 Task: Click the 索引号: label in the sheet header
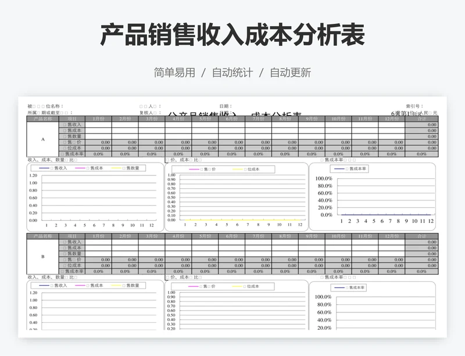pyautogui.click(x=414, y=106)
